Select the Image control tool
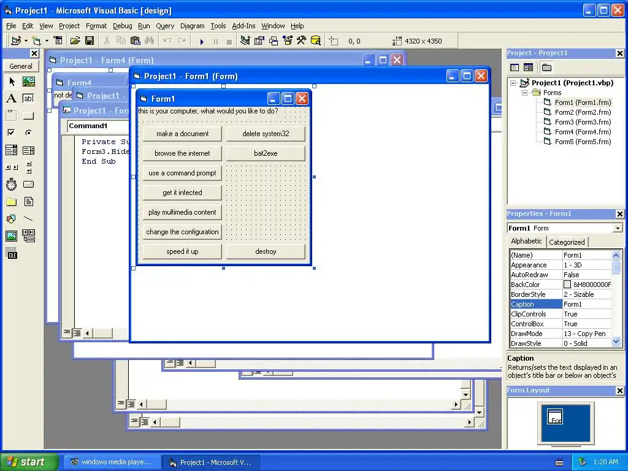 12,236
